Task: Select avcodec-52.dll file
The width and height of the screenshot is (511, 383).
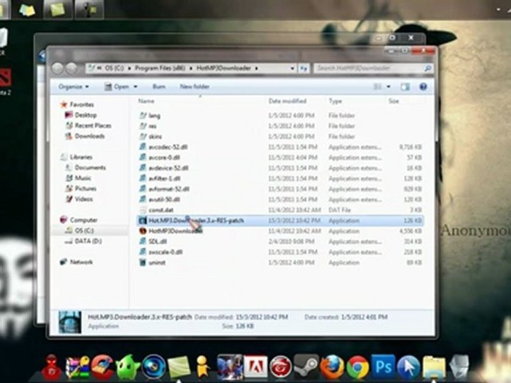Action: click(168, 147)
